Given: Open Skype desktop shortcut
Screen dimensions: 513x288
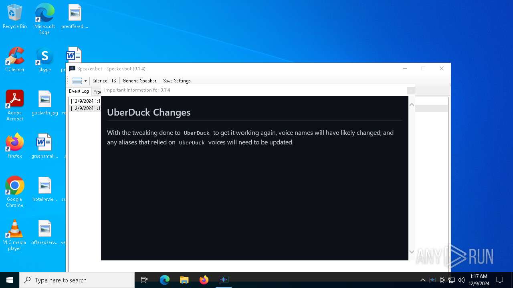Looking at the screenshot, I should point(44,60).
